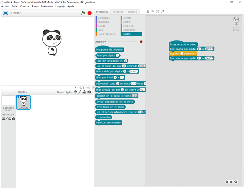
Task: Select the Apariencia block category
Action: (102, 22)
